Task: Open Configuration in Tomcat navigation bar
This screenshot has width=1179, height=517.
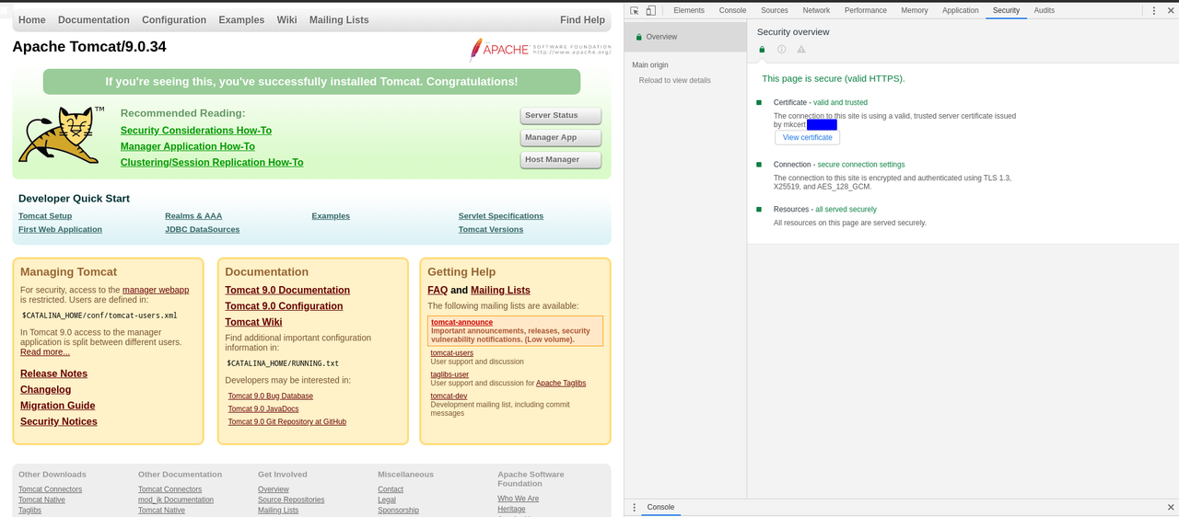Action: [174, 19]
